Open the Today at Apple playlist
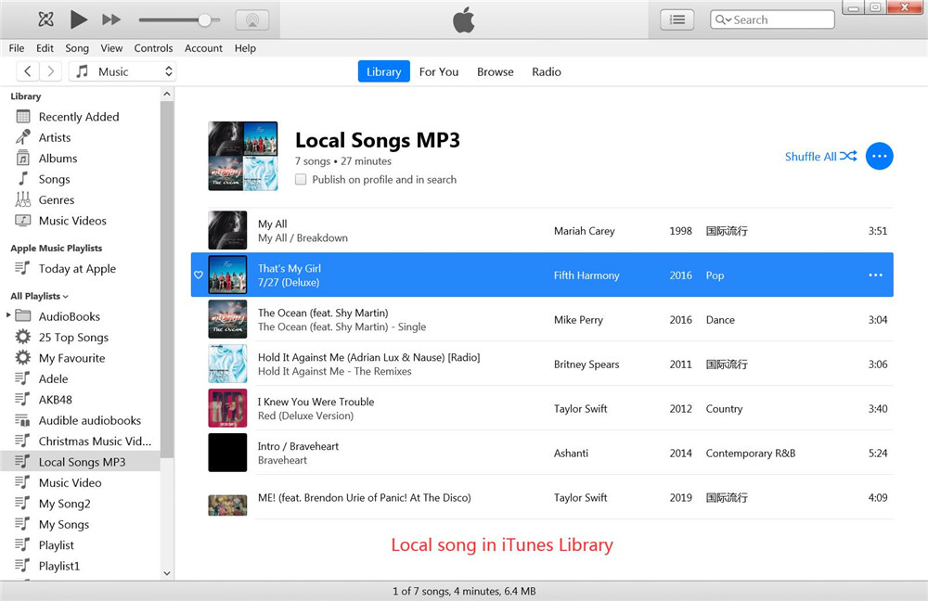928x601 pixels. (77, 269)
